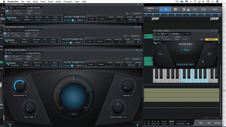Open the View menu in the menu bar
The width and height of the screenshot is (226, 127).
[x=77, y=1]
